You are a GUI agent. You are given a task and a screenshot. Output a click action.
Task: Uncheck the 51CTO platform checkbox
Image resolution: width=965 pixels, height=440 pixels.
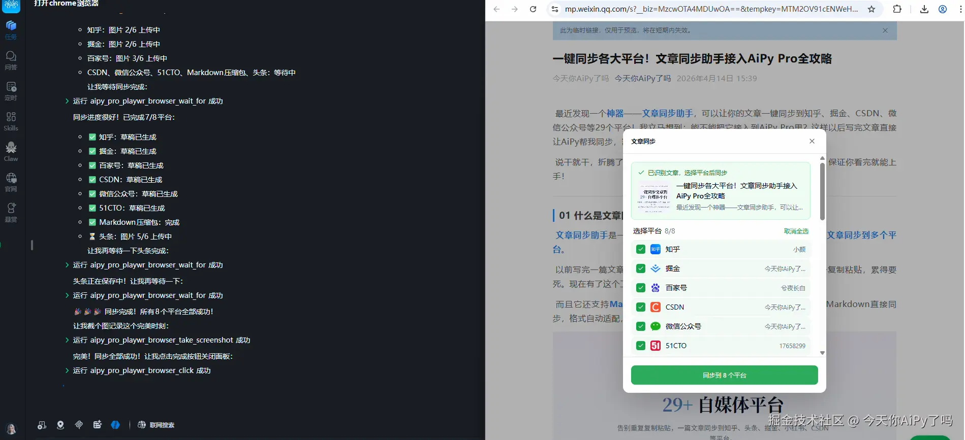click(x=641, y=346)
